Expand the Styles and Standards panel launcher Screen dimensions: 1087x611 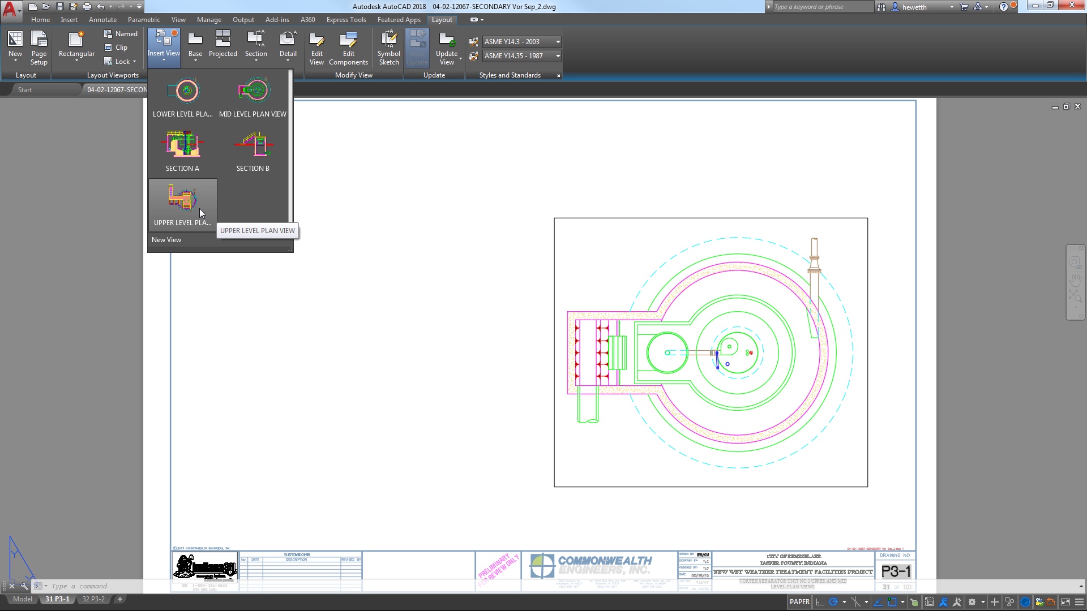(x=558, y=75)
